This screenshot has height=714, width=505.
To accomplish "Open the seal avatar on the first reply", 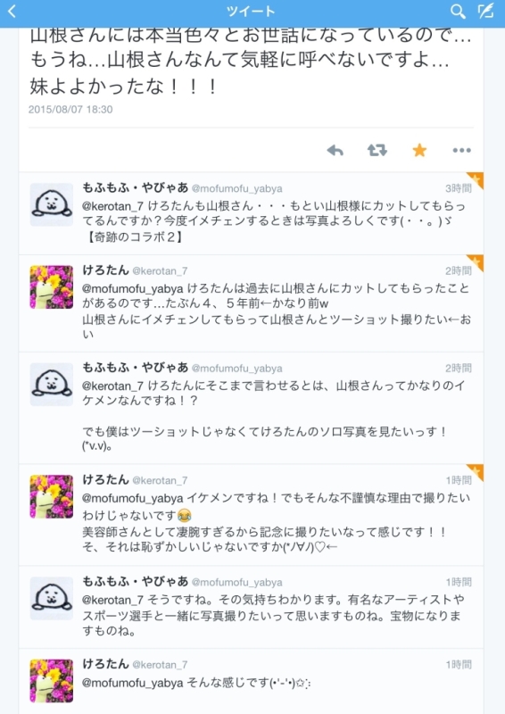I will pyautogui.click(x=52, y=204).
